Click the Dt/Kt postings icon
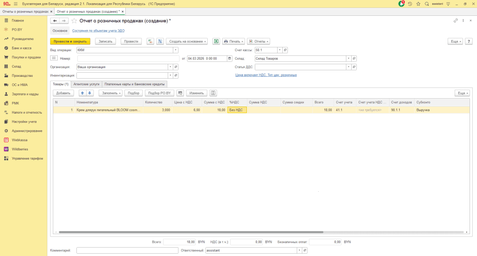The width and height of the screenshot is (477, 256). pos(150,41)
